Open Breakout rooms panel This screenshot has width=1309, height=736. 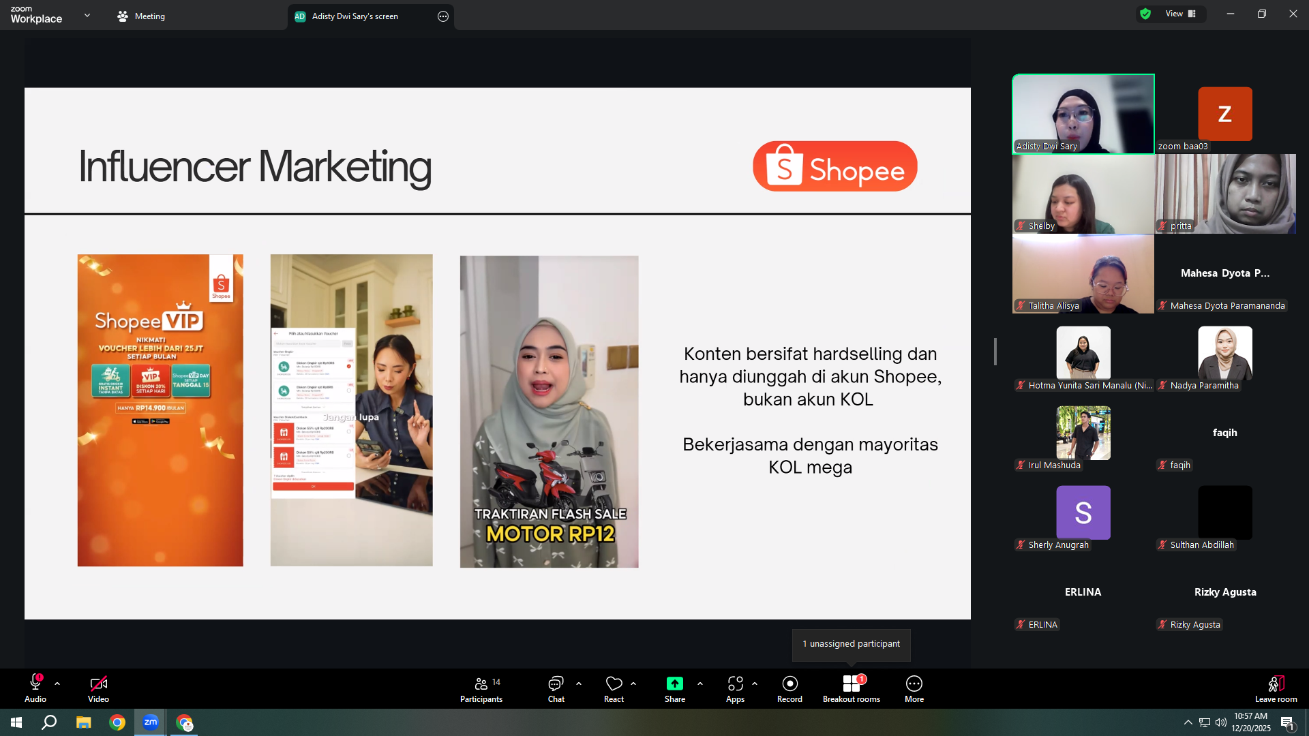852,688
